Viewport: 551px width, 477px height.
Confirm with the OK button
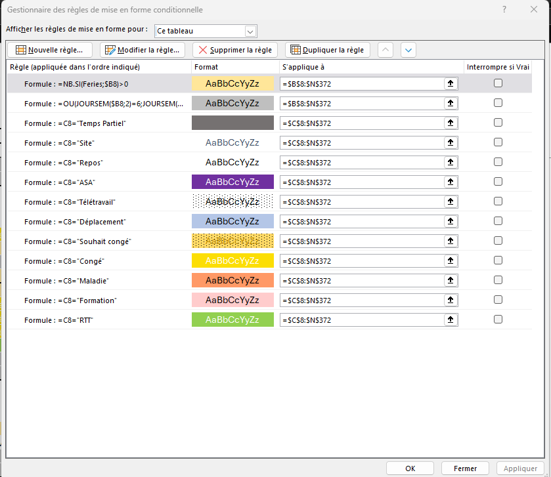pos(410,468)
